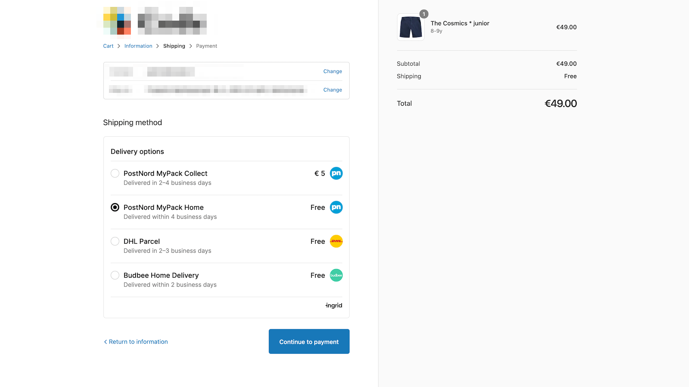Click the quantity badge on the product image
689x387 pixels.
(424, 14)
